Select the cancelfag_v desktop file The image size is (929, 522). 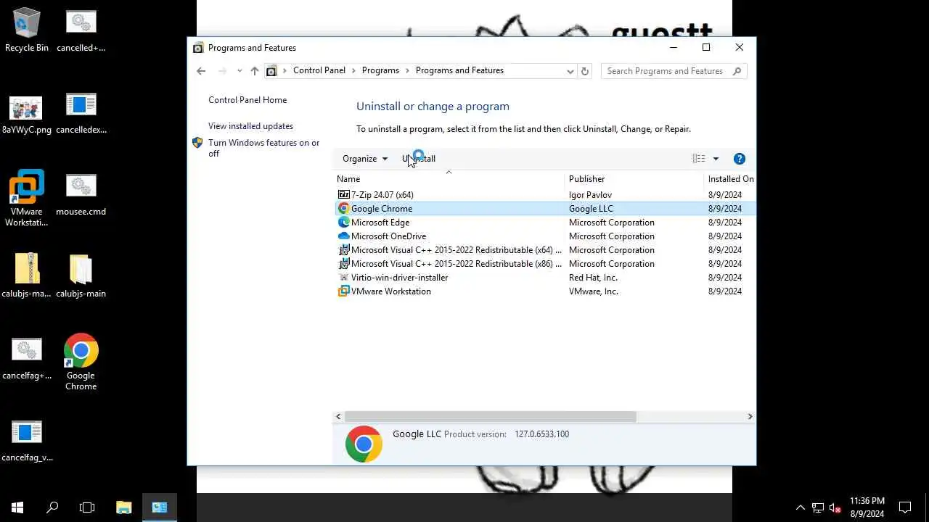click(27, 440)
